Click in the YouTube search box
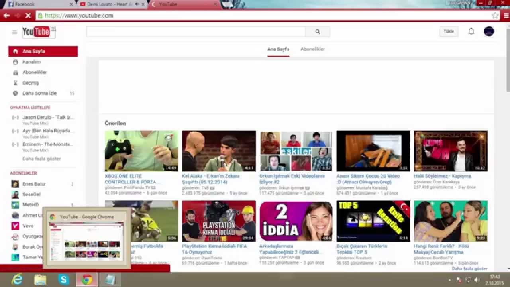Viewport: 510px width, 287px height. point(196,32)
